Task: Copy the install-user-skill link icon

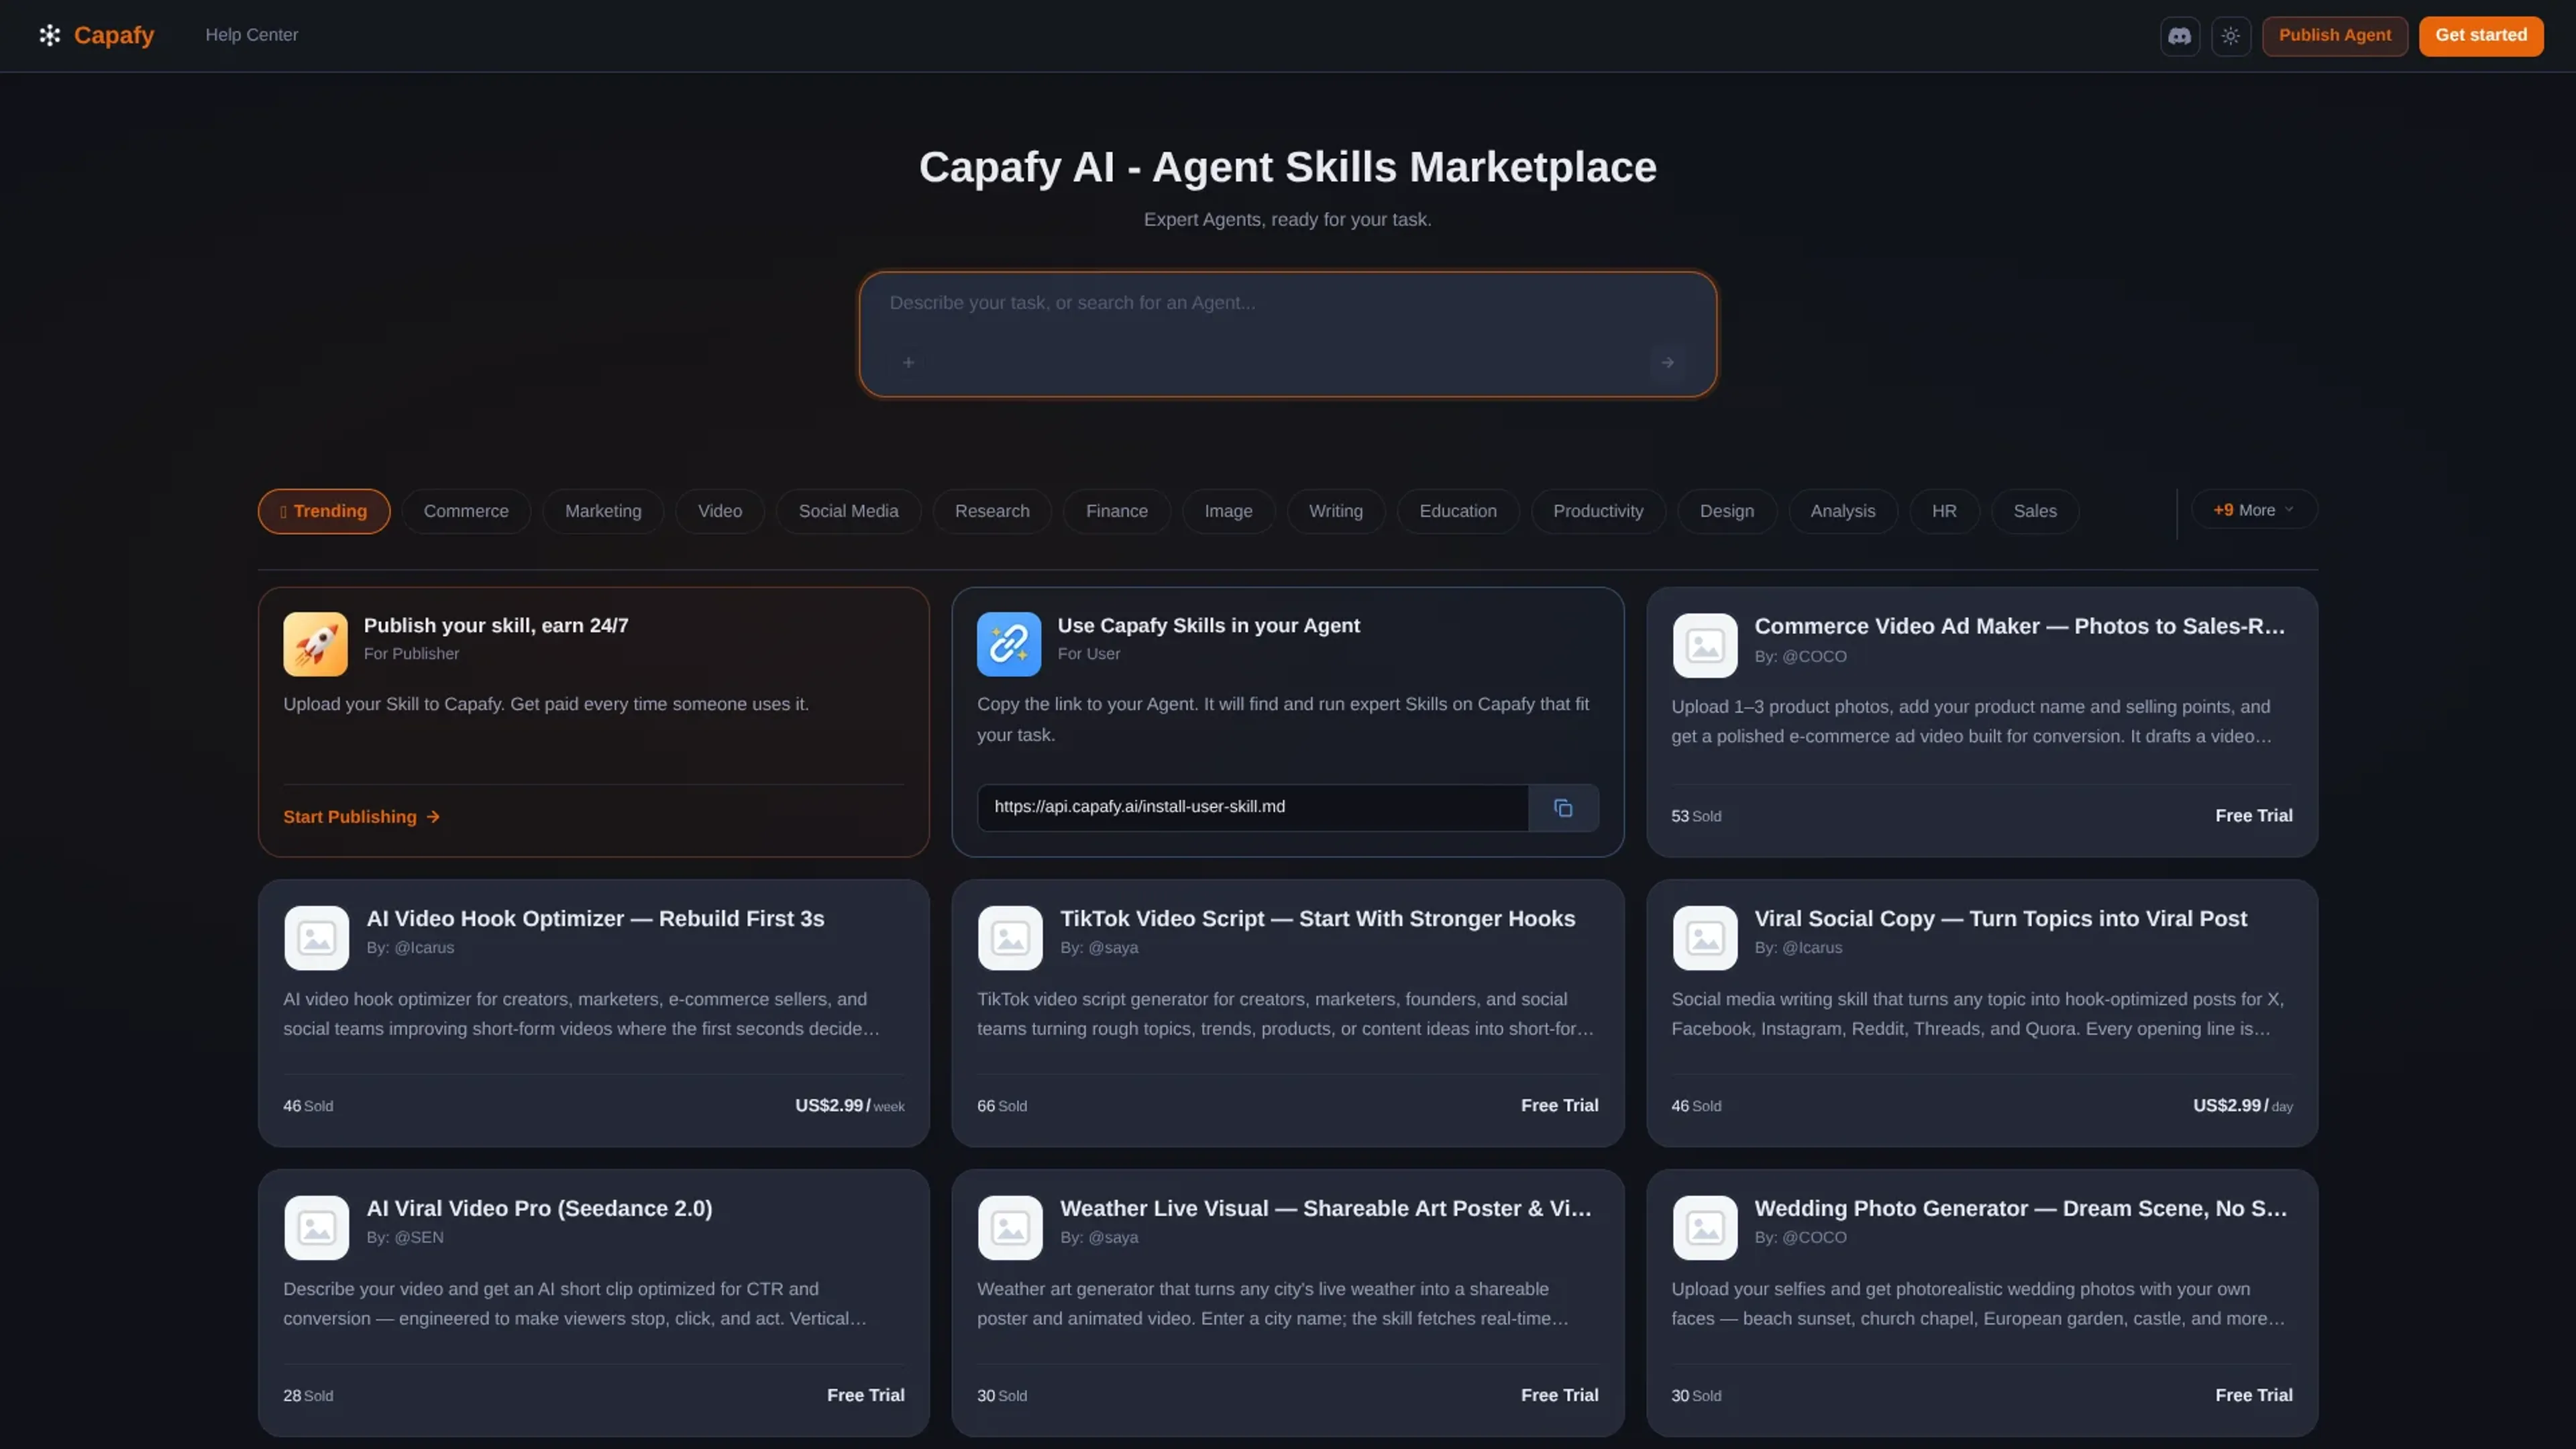Action: (x=1563, y=808)
